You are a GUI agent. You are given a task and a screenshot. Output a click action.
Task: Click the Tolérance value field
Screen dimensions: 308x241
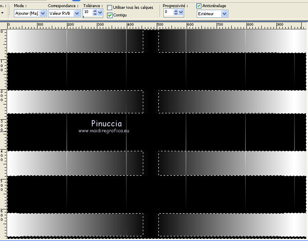(x=87, y=12)
